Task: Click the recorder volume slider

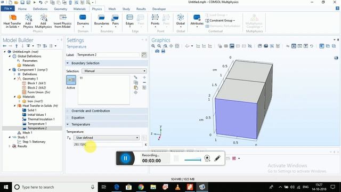Action: (193, 159)
